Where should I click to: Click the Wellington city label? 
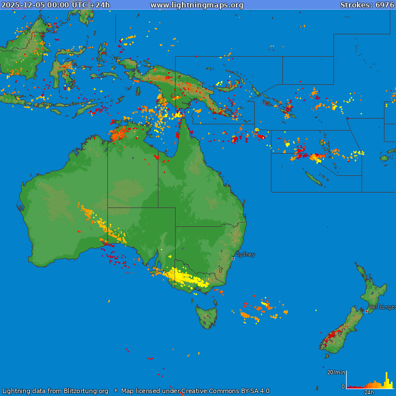[382, 307]
